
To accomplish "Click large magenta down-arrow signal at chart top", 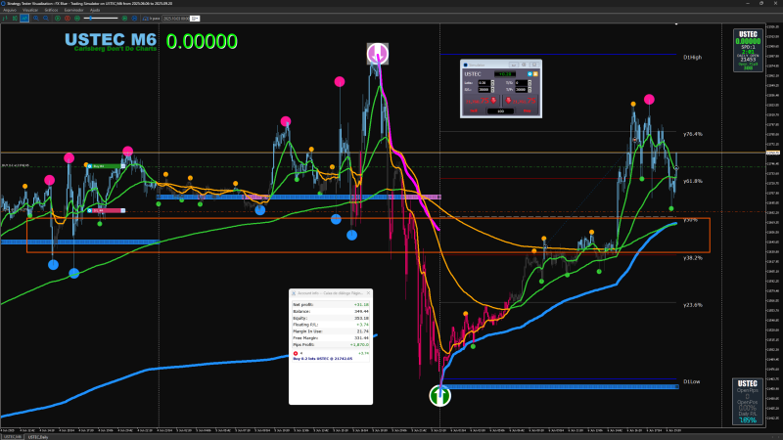I will [x=378, y=54].
